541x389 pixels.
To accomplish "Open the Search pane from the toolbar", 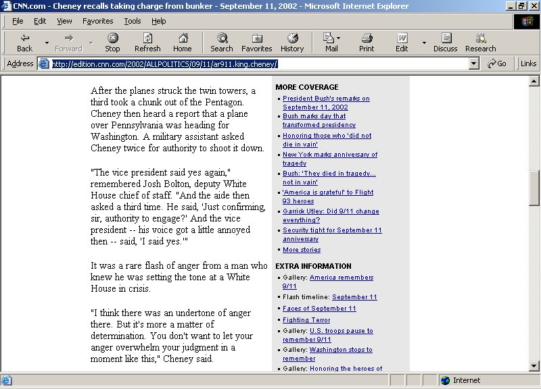I will 221,38.
